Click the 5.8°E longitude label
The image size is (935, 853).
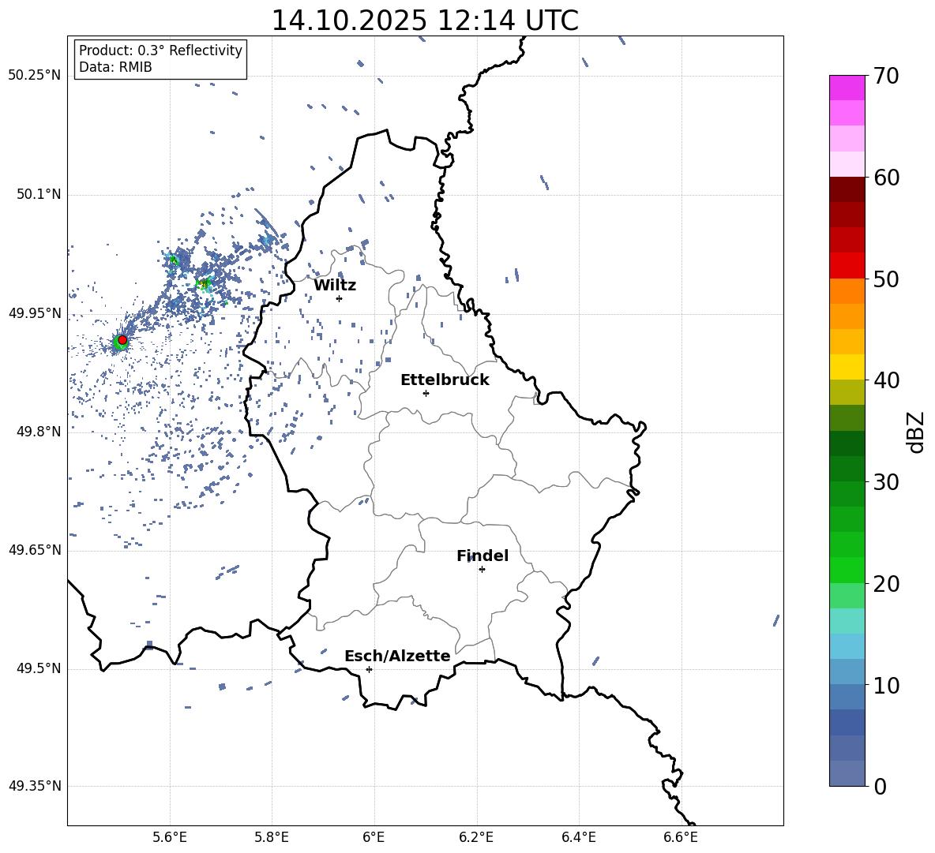click(x=272, y=837)
